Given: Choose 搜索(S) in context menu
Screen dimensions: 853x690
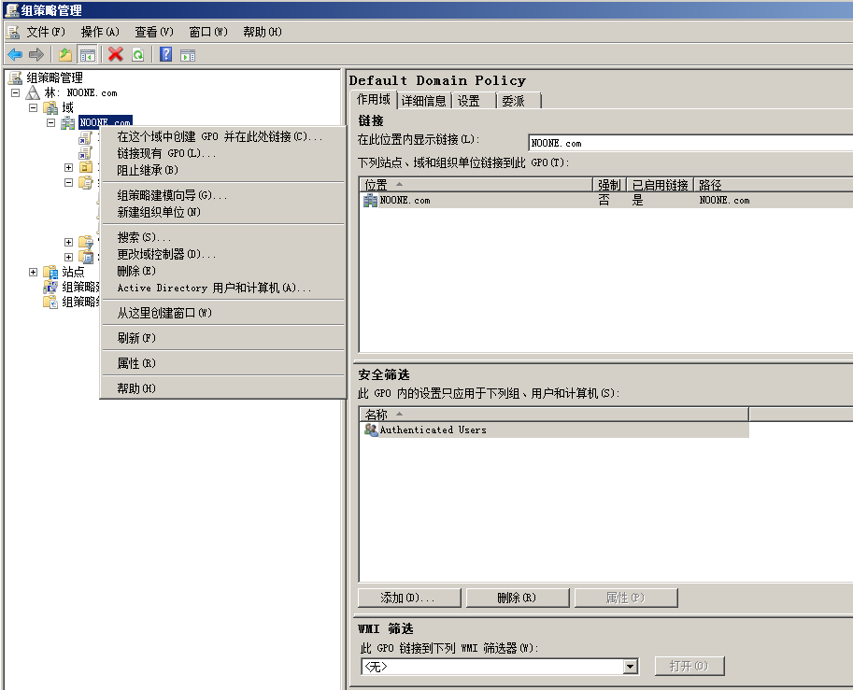Looking at the screenshot, I should pos(223,237).
